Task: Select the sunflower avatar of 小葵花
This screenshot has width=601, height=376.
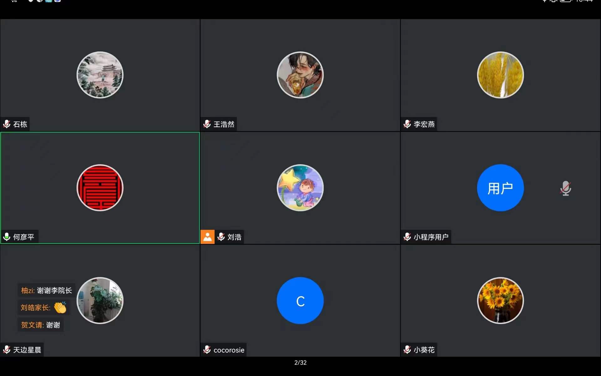Action: click(500, 300)
